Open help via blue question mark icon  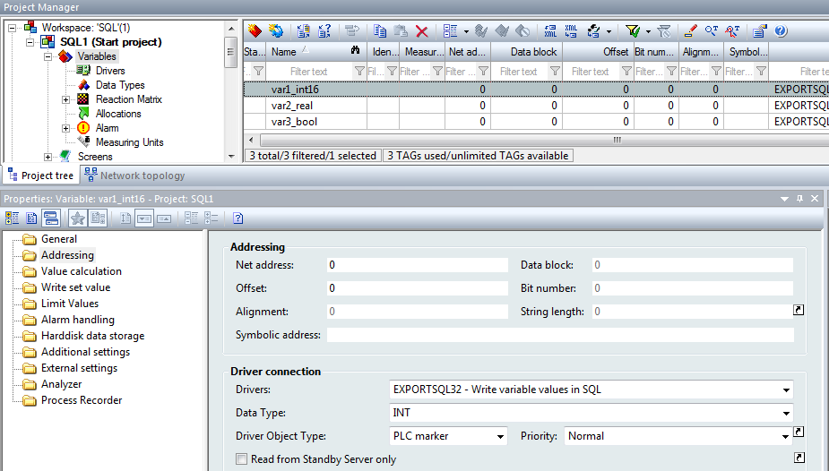point(781,30)
